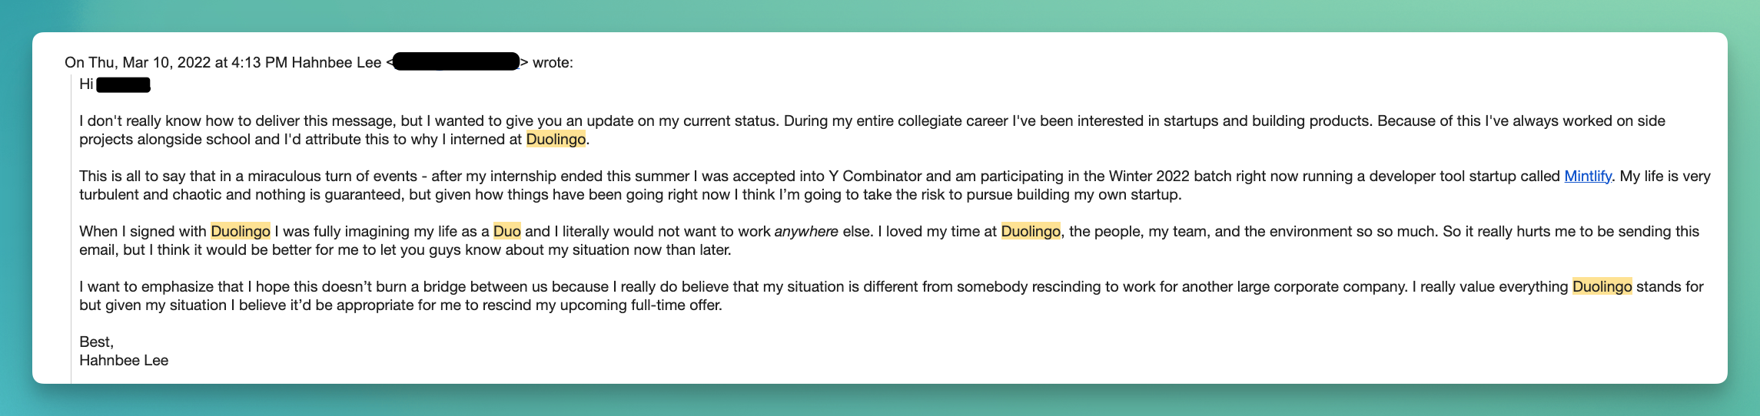
Task: Click the redacted sender email address
Action: (x=456, y=62)
